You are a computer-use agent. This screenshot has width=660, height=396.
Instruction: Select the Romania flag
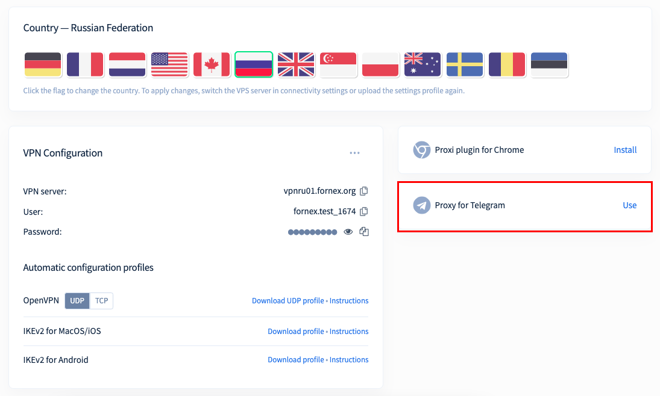[x=508, y=64]
